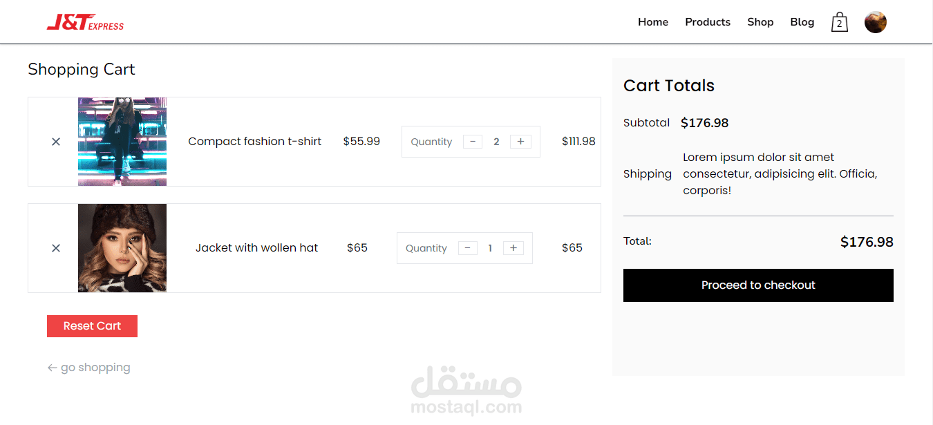
Task: Decrease t-shirt quantity with minus button
Action: click(473, 142)
